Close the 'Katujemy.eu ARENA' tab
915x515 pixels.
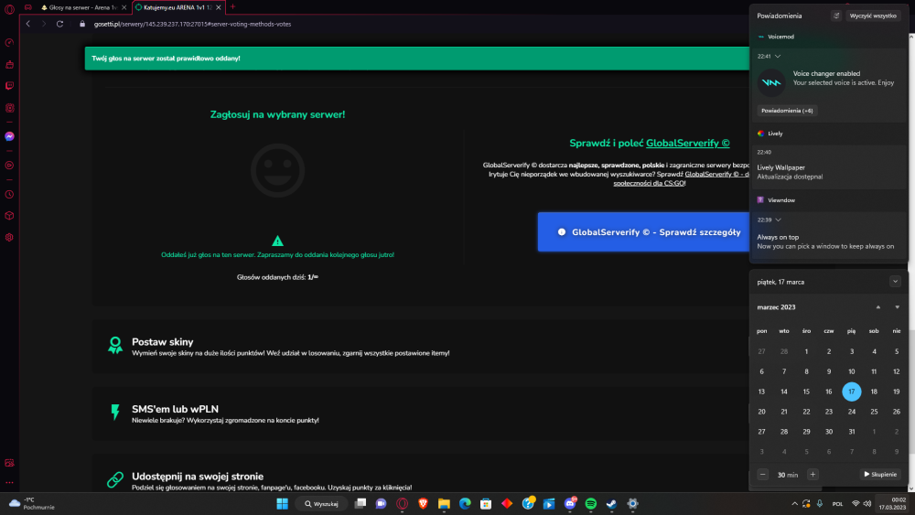point(219,7)
